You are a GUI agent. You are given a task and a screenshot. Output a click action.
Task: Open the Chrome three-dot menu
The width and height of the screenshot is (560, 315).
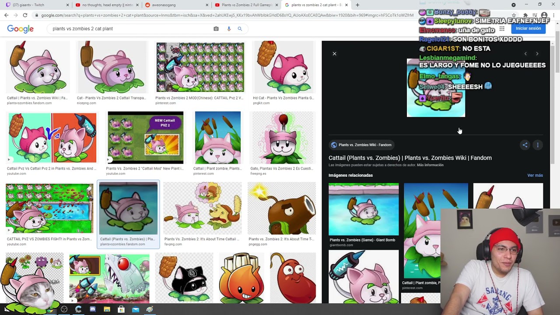pyautogui.click(x=553, y=15)
